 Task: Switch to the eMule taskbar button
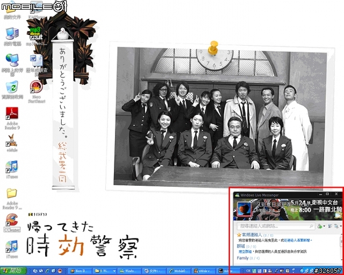(x=203, y=271)
